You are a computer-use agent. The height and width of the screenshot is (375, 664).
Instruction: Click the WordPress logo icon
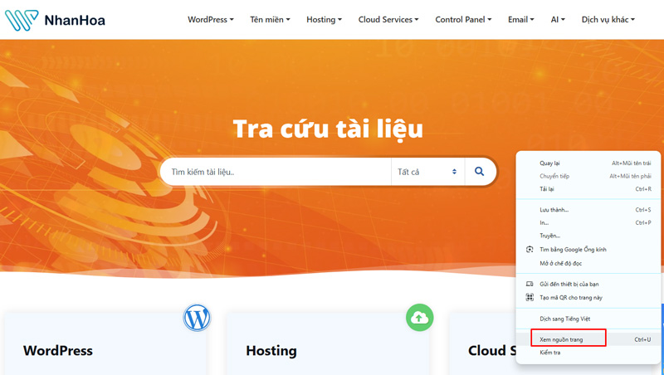click(x=197, y=318)
